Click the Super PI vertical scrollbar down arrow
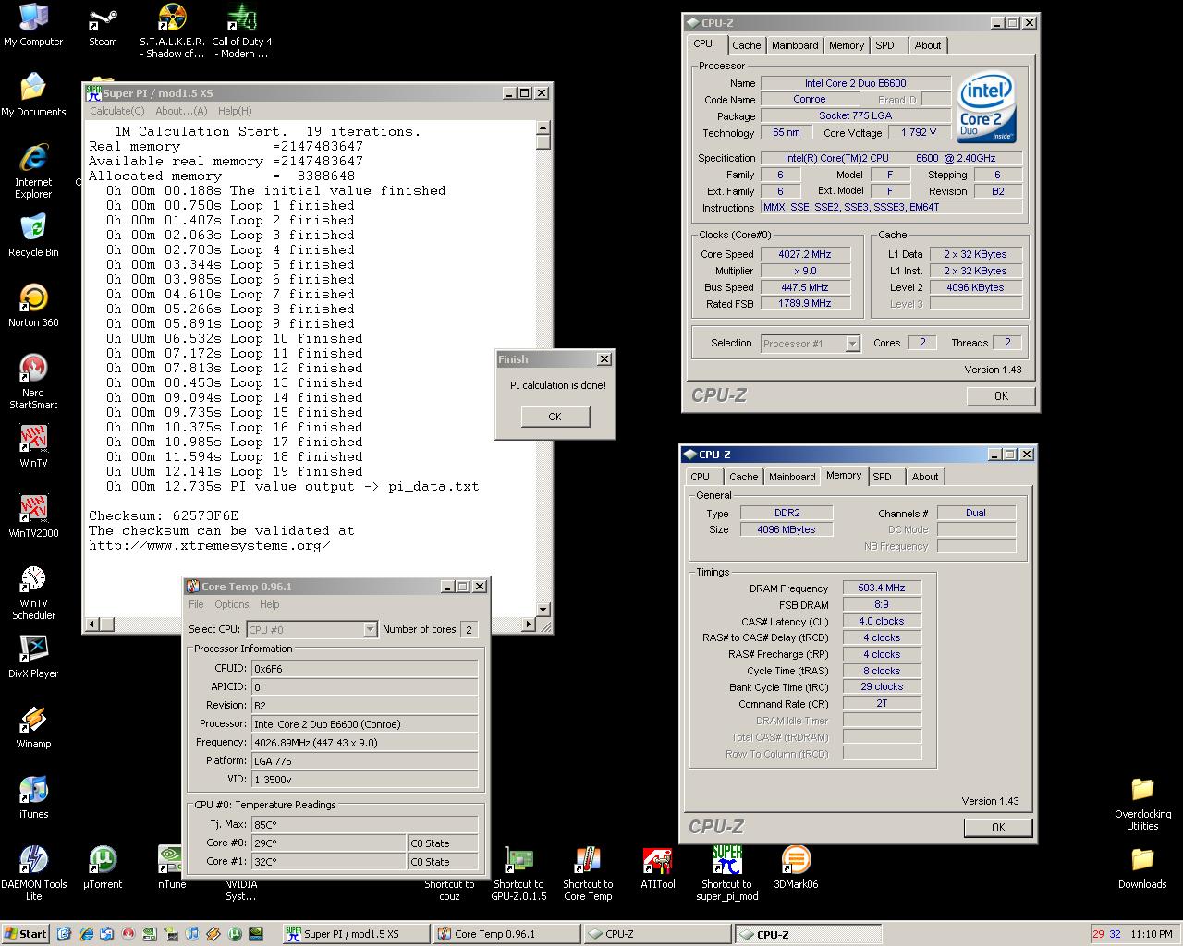The height and width of the screenshot is (946, 1183). pos(543,609)
